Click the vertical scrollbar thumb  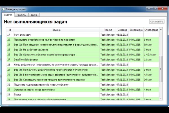point(161,69)
